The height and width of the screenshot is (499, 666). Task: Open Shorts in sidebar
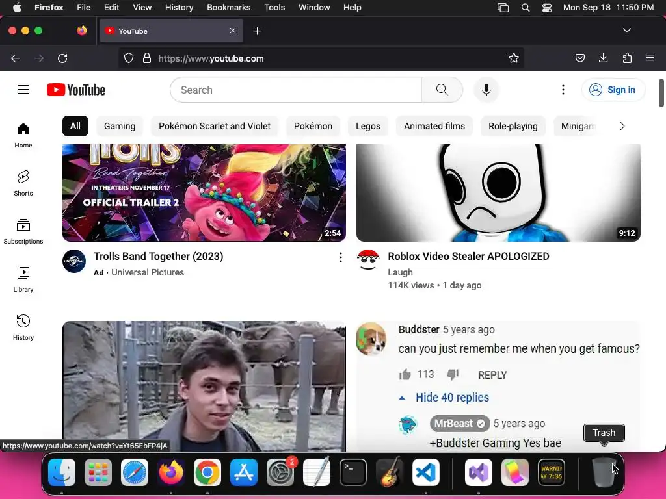[x=23, y=183]
